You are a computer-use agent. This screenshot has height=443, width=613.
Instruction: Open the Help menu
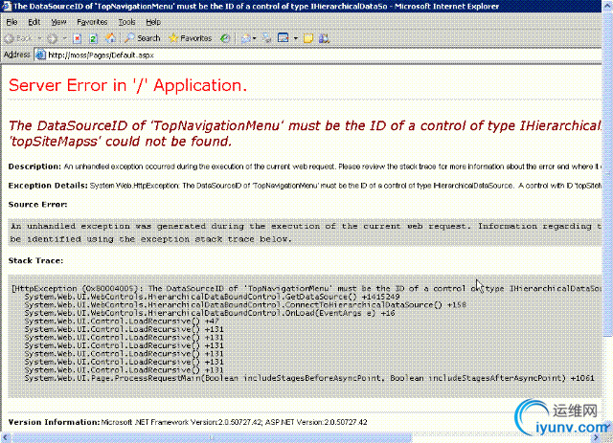click(153, 22)
